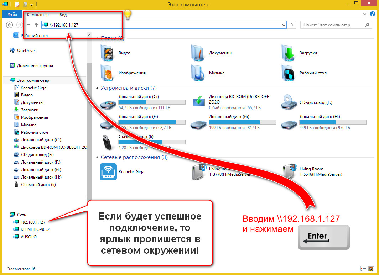This screenshot has width=379, height=275.
Task: Click sidebar scrollbar up arrow
Action: coord(89,35)
